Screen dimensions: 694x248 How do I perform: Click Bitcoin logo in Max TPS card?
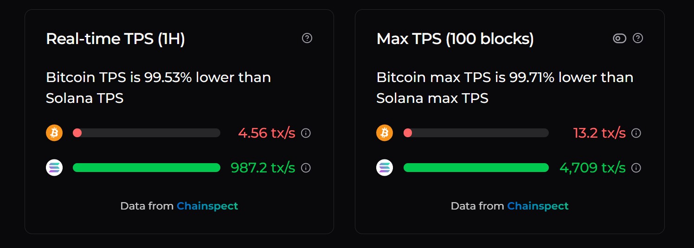(385, 133)
